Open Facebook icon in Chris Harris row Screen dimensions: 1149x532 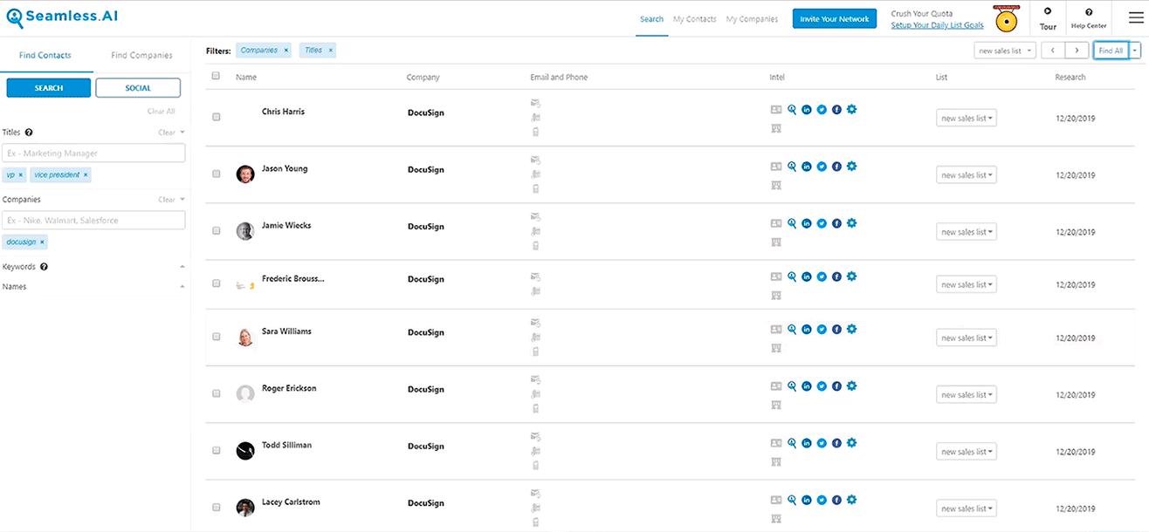tap(836, 110)
